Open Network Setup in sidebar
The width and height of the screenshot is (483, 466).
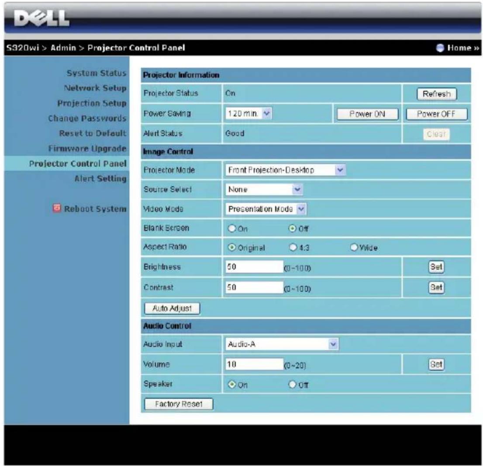click(95, 88)
